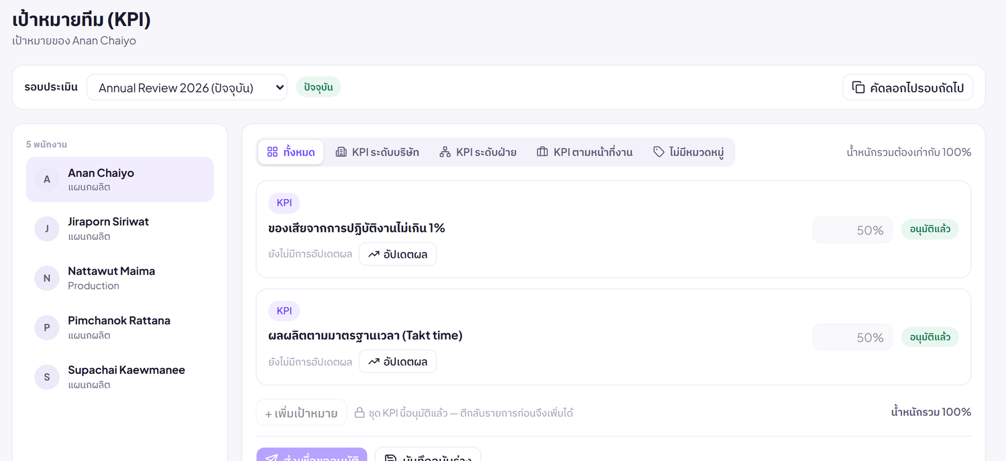Click trend arrow icon in ของเสีย KPI update button
1006x461 pixels.
pyautogui.click(x=374, y=255)
